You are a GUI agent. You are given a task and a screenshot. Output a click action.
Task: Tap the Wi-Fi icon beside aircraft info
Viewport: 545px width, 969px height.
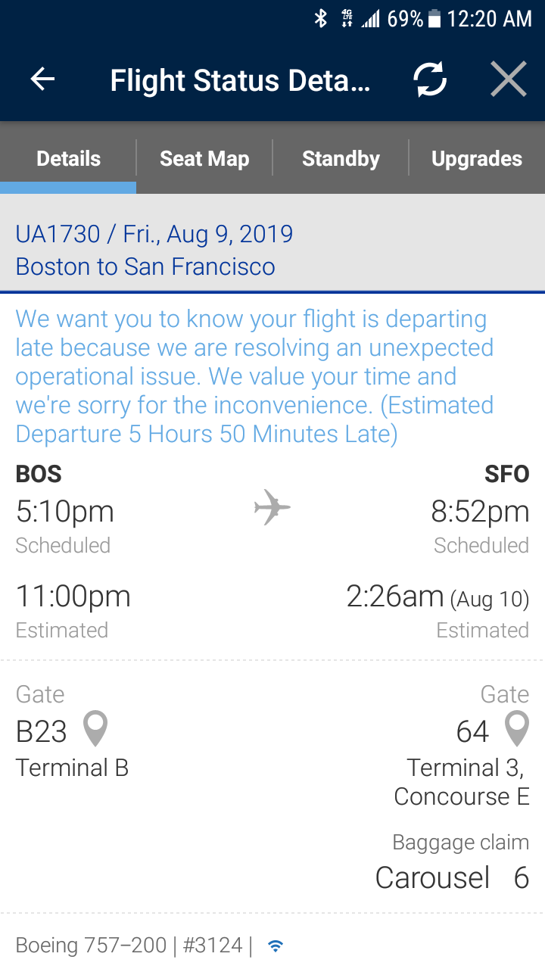pos(276,946)
